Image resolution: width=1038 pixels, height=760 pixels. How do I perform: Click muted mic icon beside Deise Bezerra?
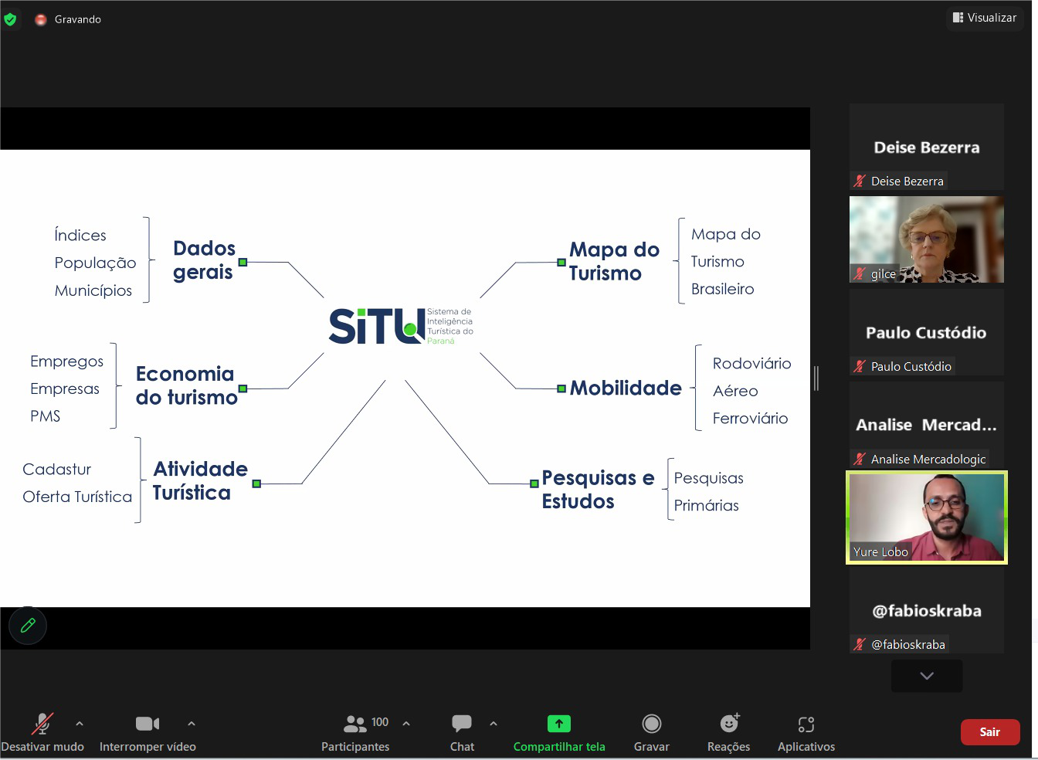860,181
